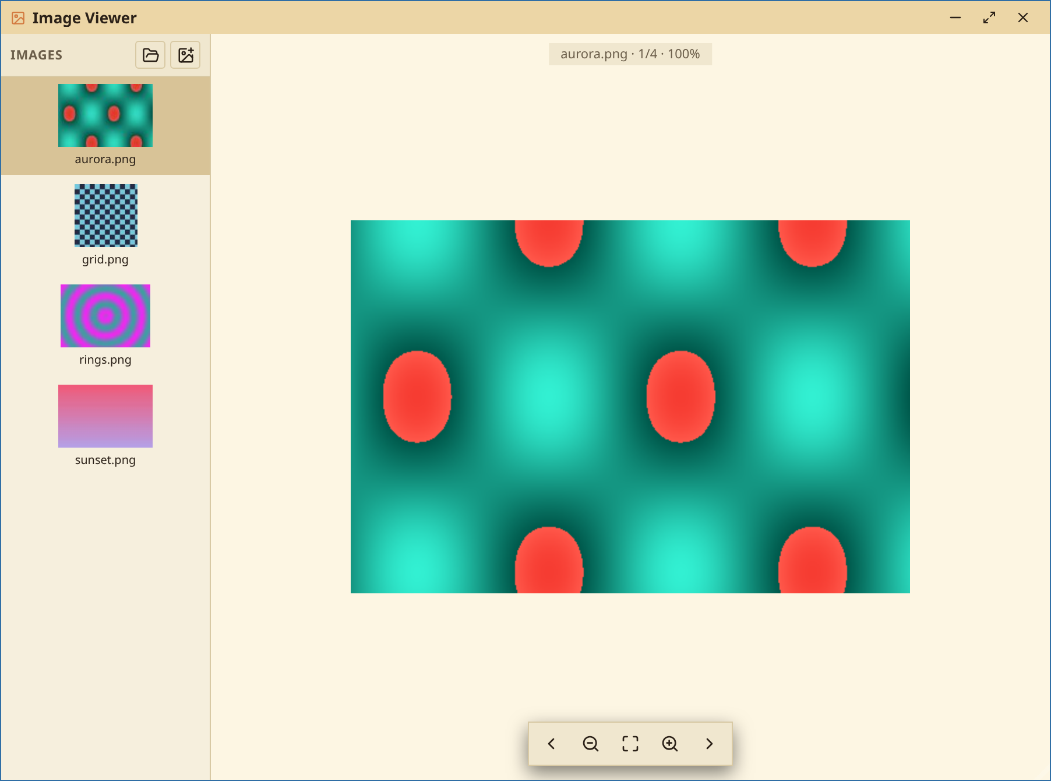The height and width of the screenshot is (781, 1051).
Task: Add a new image with the plus icon
Action: [185, 55]
